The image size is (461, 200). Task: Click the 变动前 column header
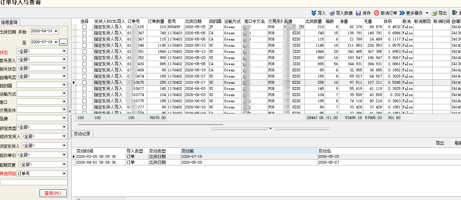(x=249, y=151)
